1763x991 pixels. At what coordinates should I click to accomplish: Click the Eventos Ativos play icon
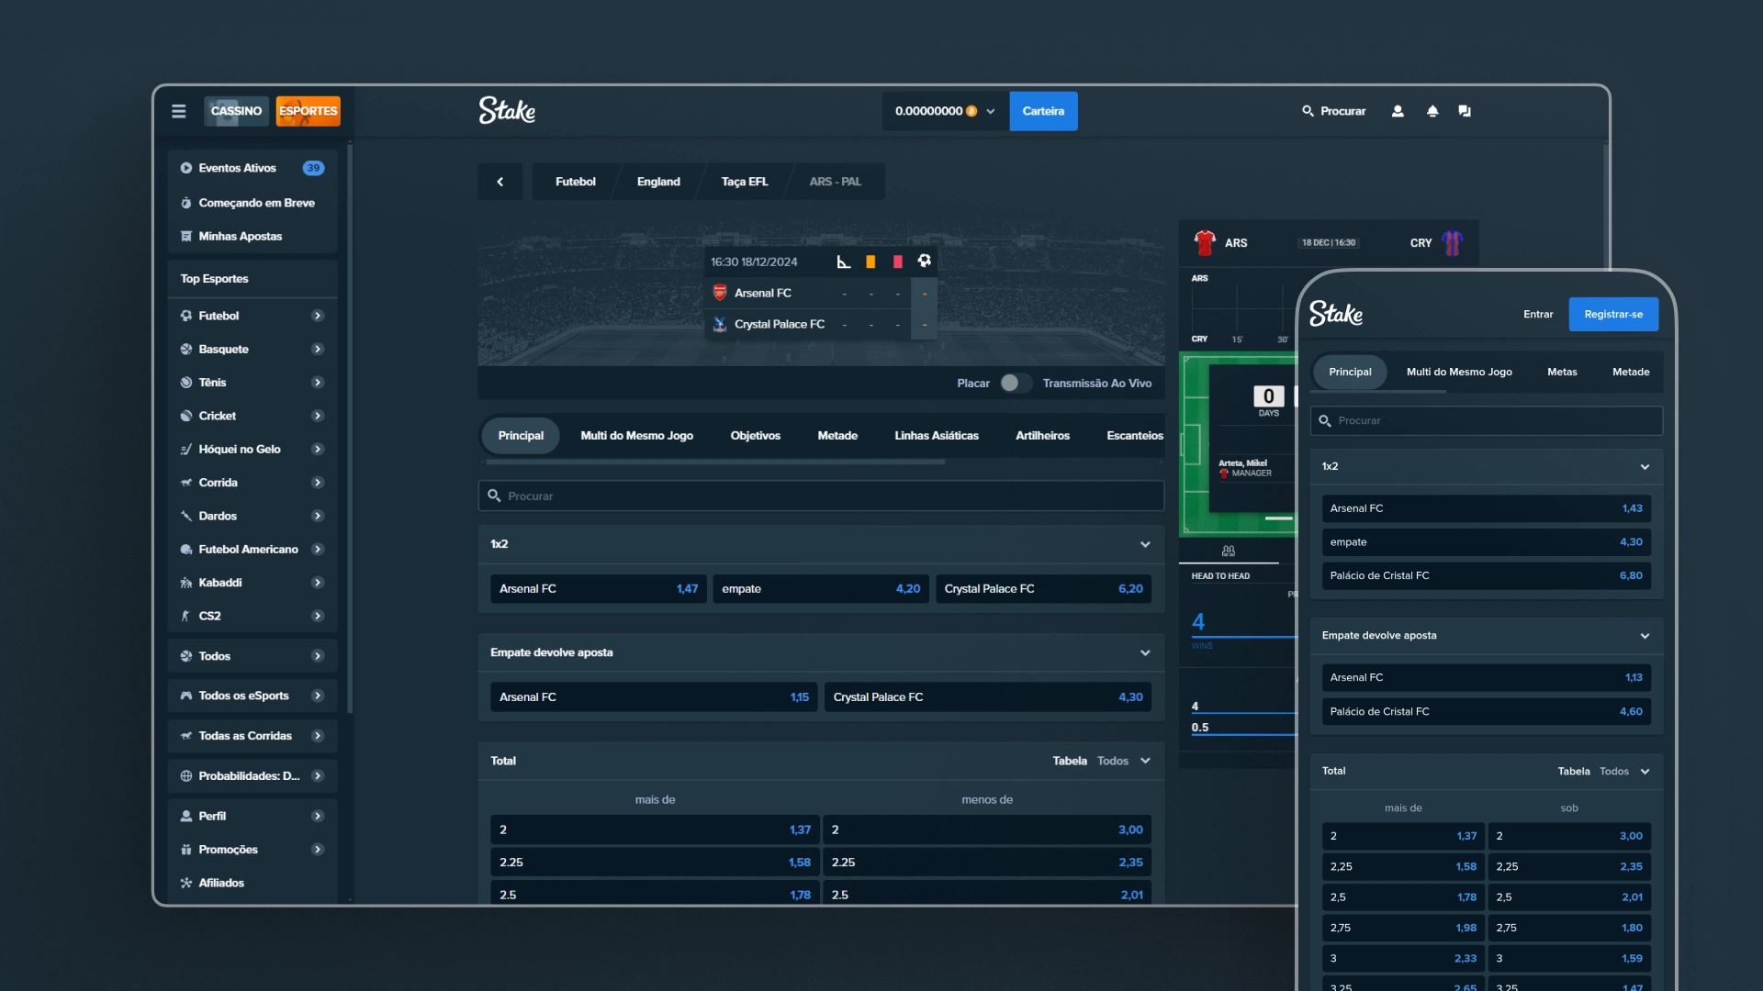coord(186,168)
